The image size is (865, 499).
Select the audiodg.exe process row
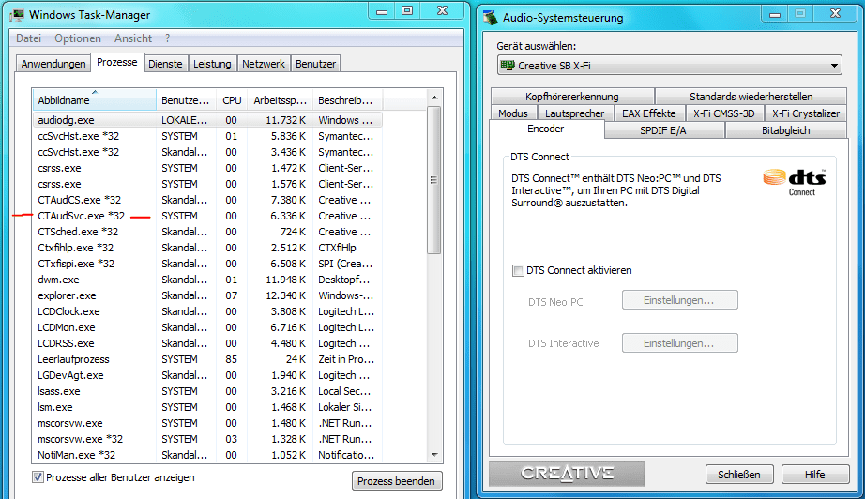[207, 120]
